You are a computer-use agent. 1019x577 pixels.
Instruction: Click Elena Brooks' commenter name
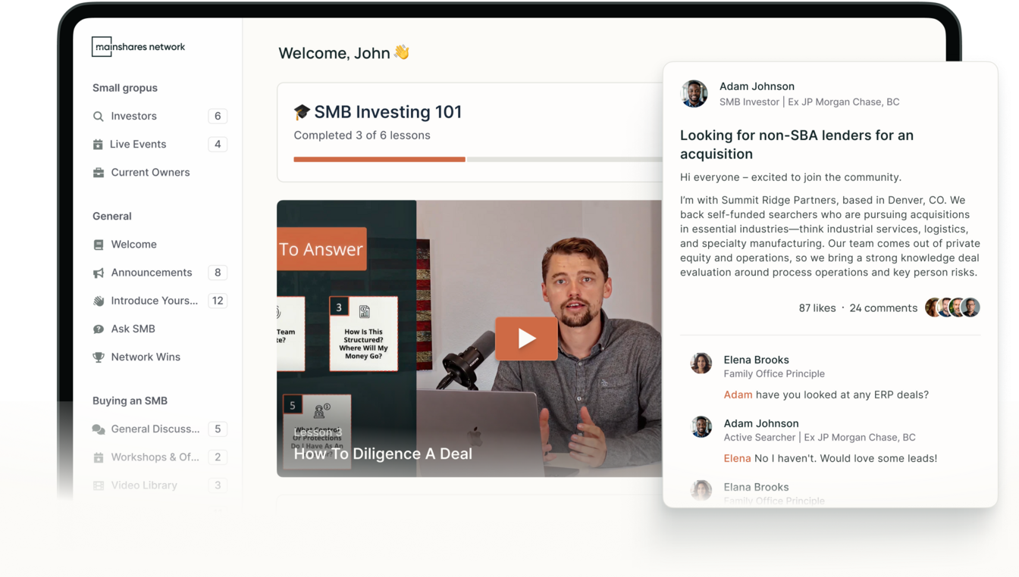756,360
